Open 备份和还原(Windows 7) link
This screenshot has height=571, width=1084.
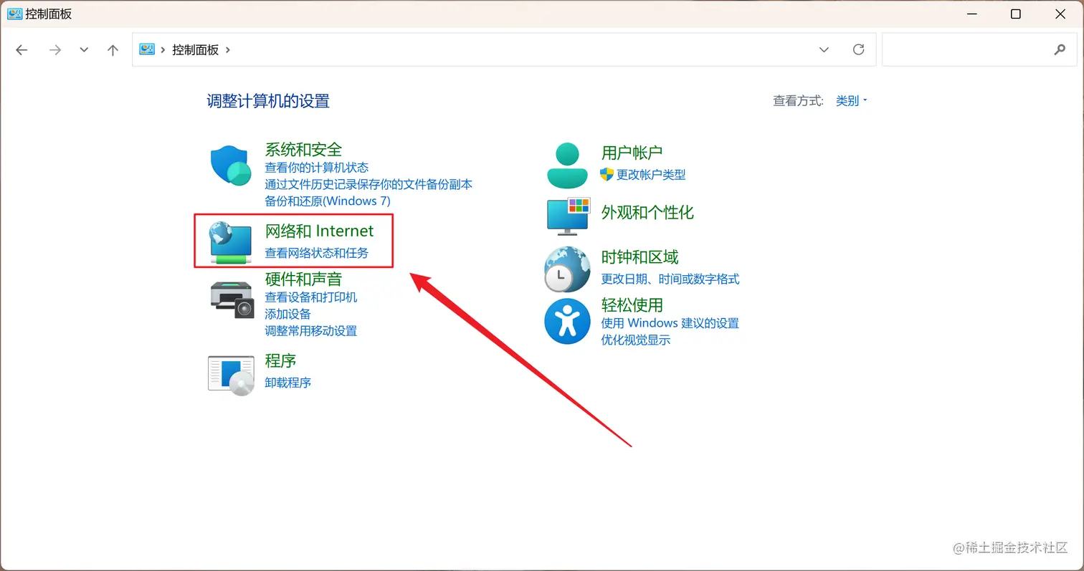coord(327,201)
